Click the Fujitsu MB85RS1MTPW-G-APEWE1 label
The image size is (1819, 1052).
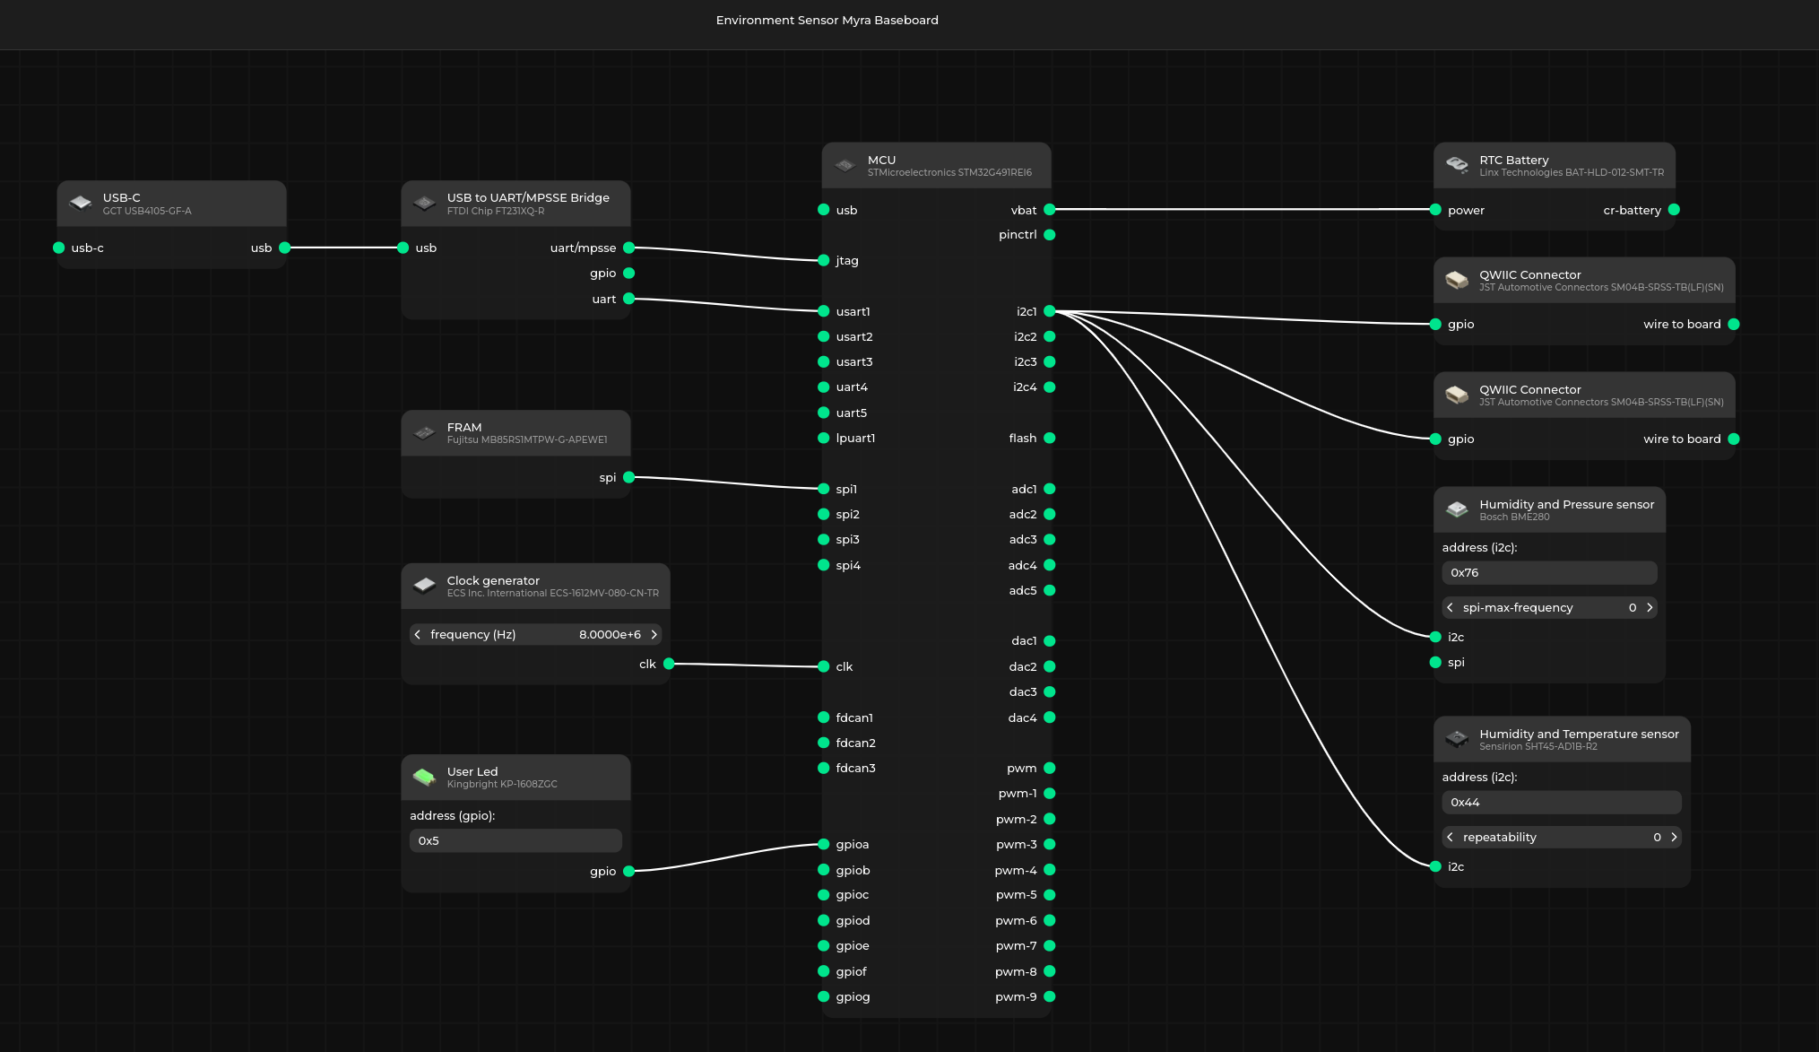click(x=527, y=439)
